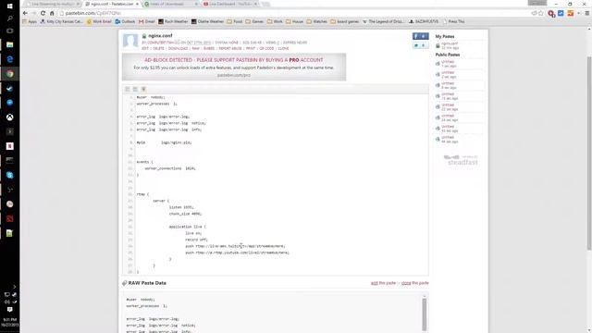Click the push rtmp youtube line

[237, 253]
